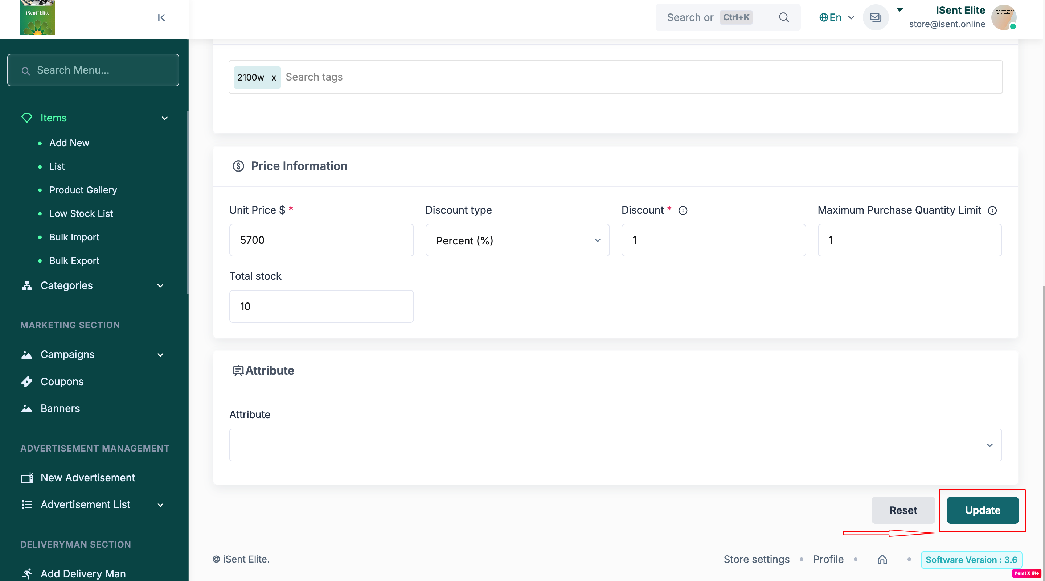The image size is (1045, 581).
Task: Open Product Gallery menu item
Action: 83,190
